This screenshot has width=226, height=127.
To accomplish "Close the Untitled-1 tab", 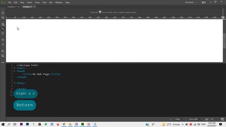I will (x=19, y=7).
